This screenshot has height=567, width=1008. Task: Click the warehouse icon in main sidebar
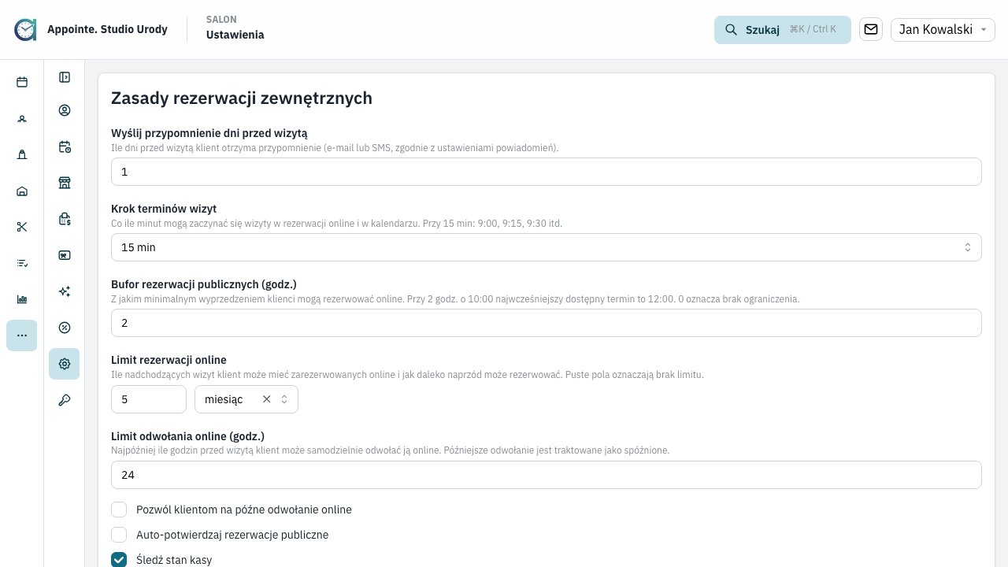pyautogui.click(x=22, y=191)
